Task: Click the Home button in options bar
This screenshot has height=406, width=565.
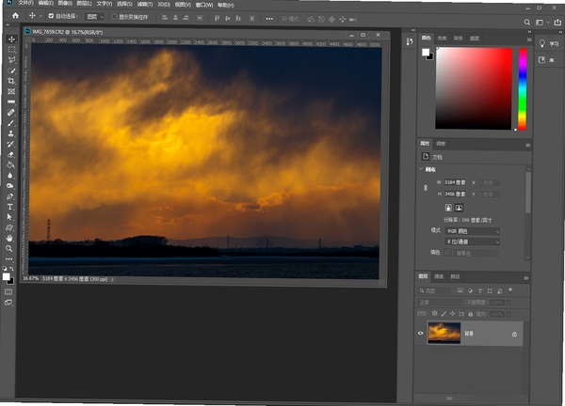Action: pyautogui.click(x=15, y=16)
